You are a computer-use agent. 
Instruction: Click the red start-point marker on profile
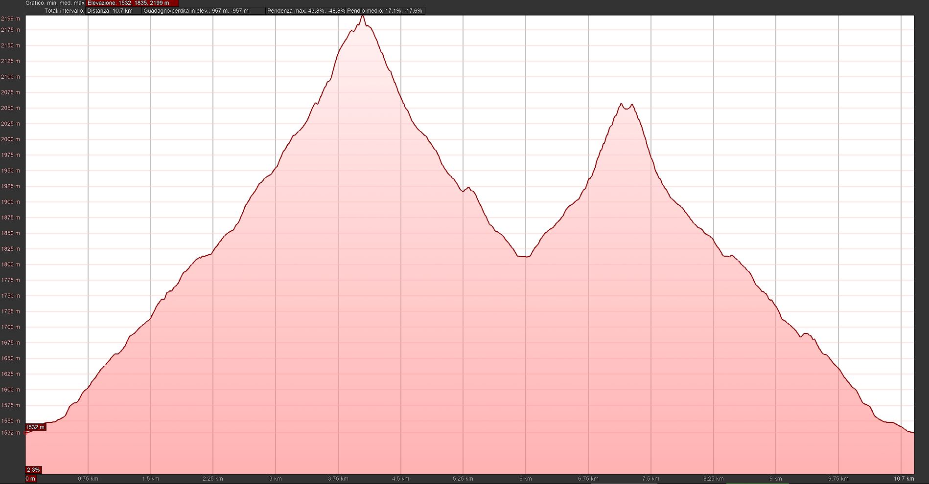(26, 433)
